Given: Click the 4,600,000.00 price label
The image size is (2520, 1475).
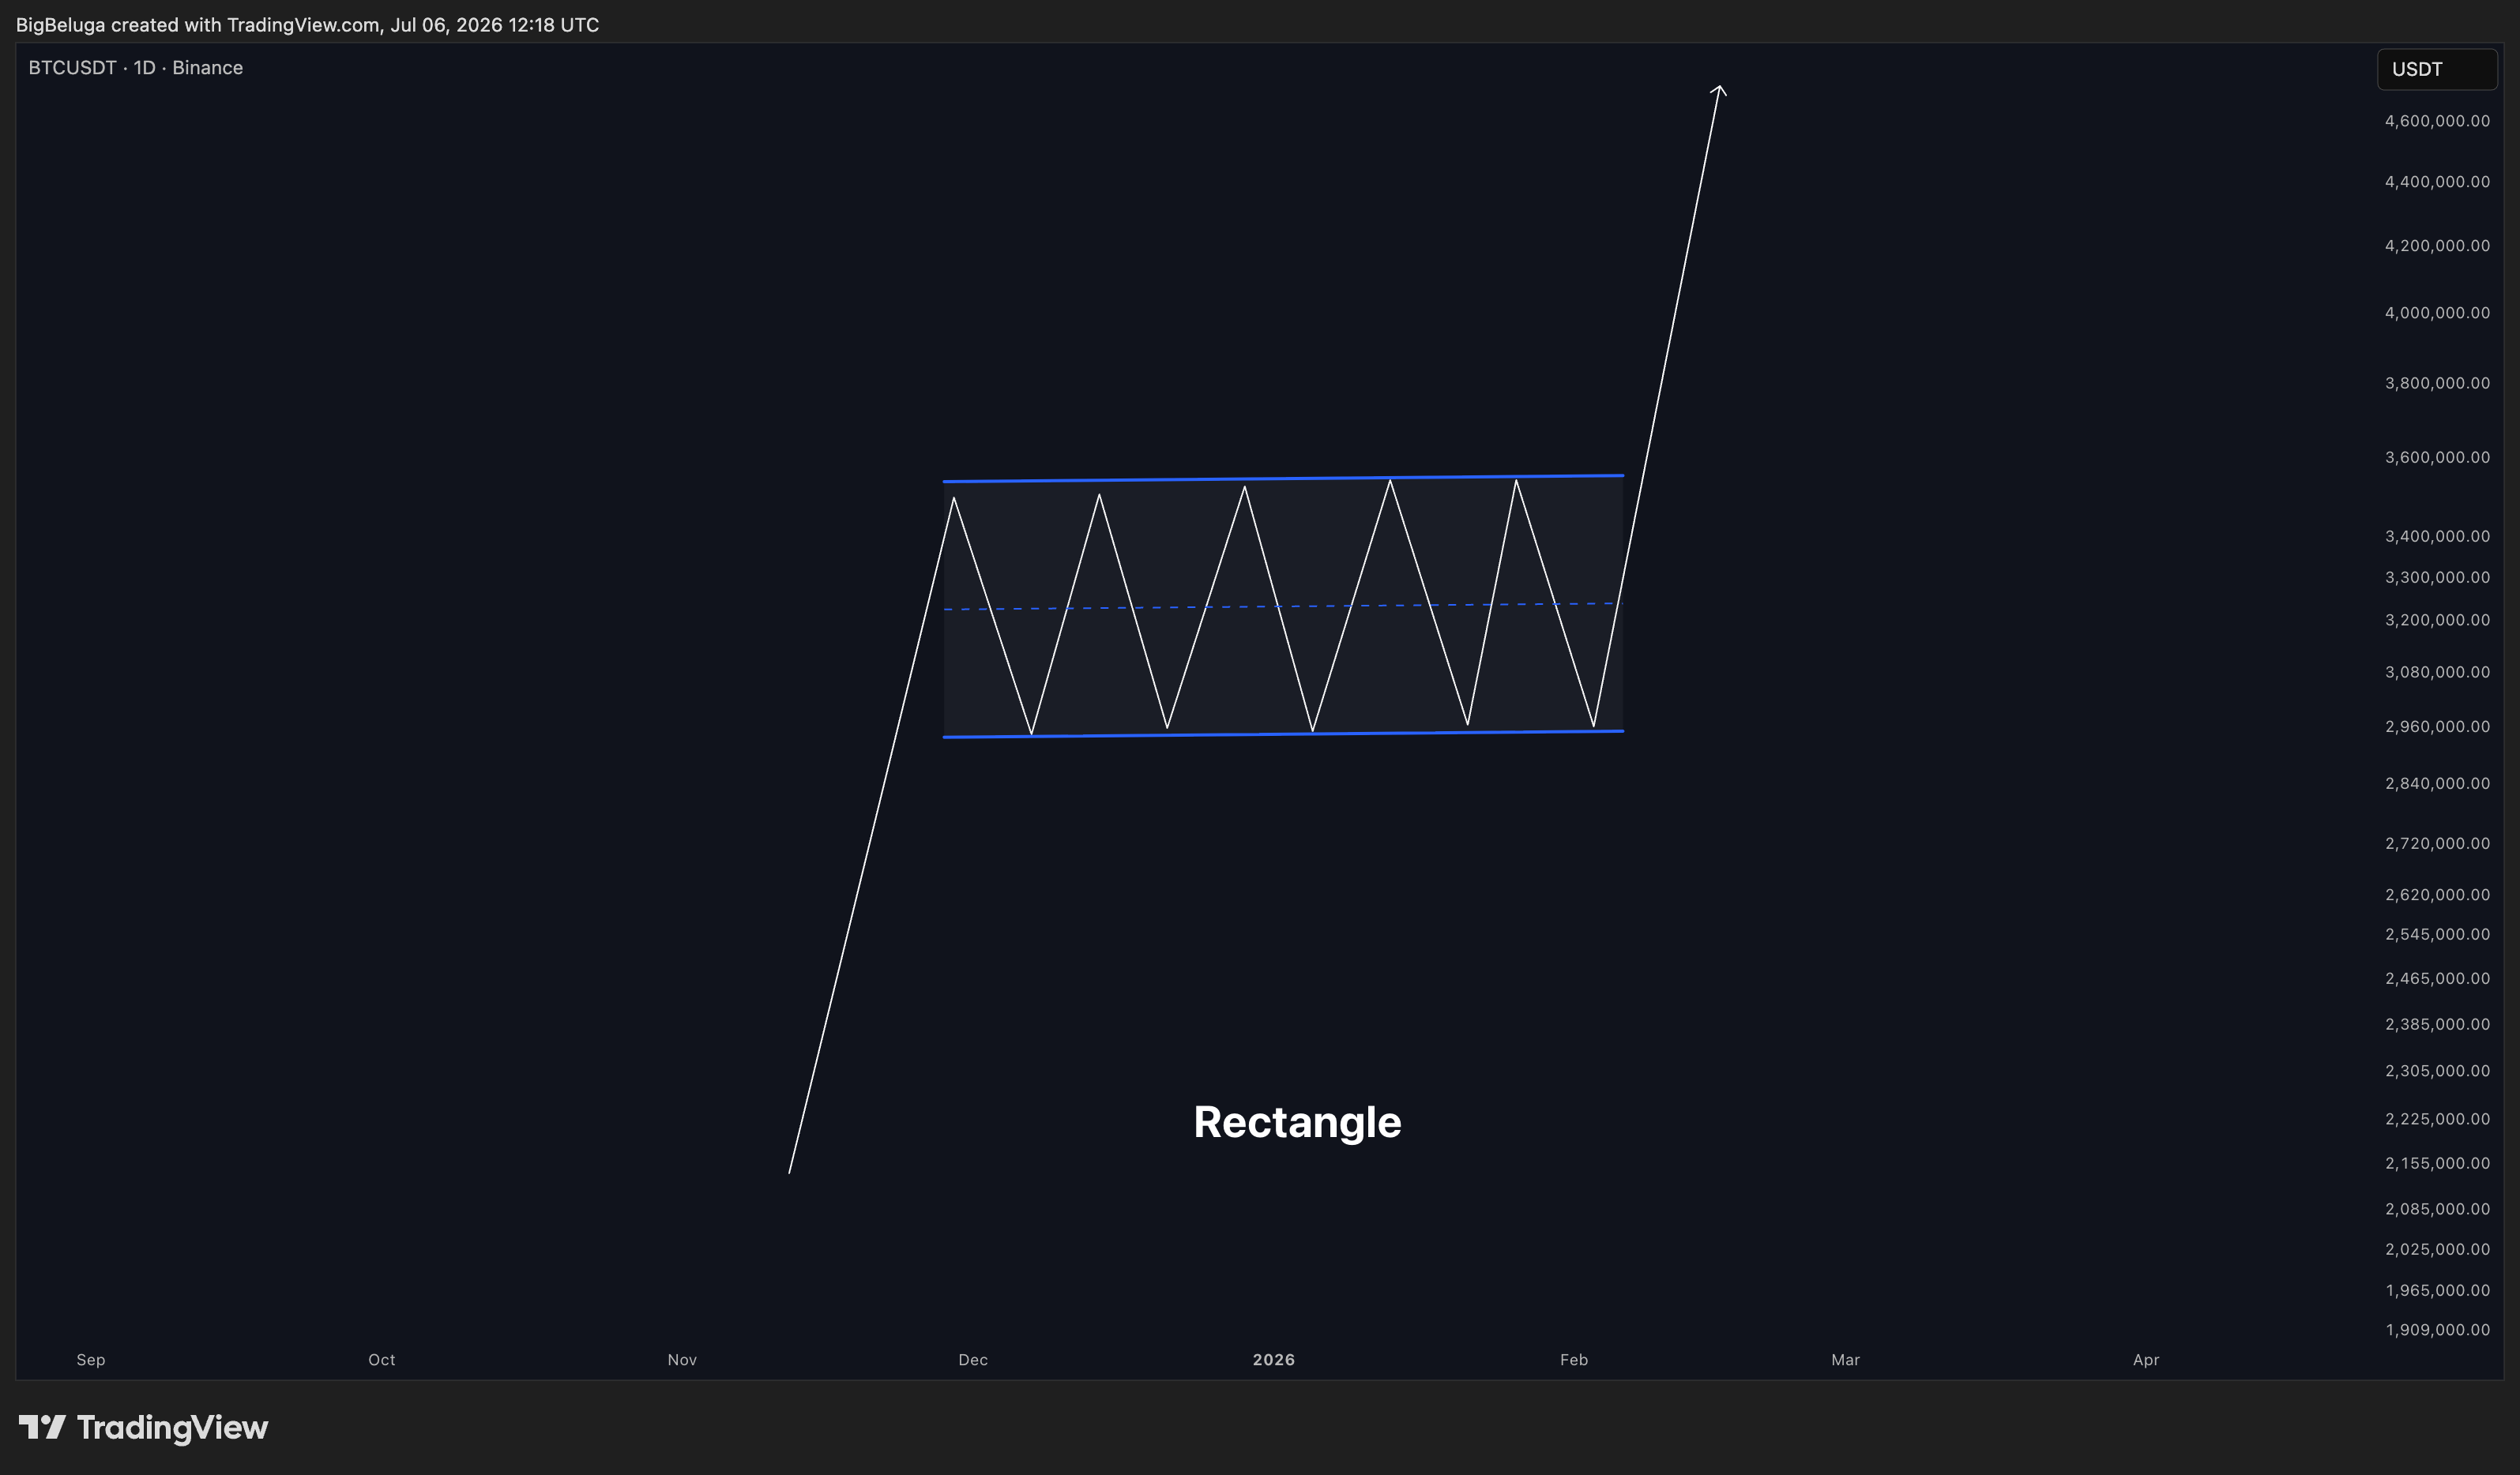Looking at the screenshot, I should click(x=2437, y=121).
